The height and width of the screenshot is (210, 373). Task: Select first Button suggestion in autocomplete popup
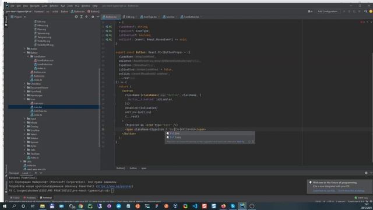[x=210, y=134]
